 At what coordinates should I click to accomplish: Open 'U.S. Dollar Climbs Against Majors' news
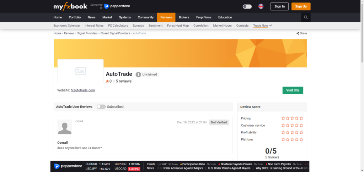tap(229, 168)
